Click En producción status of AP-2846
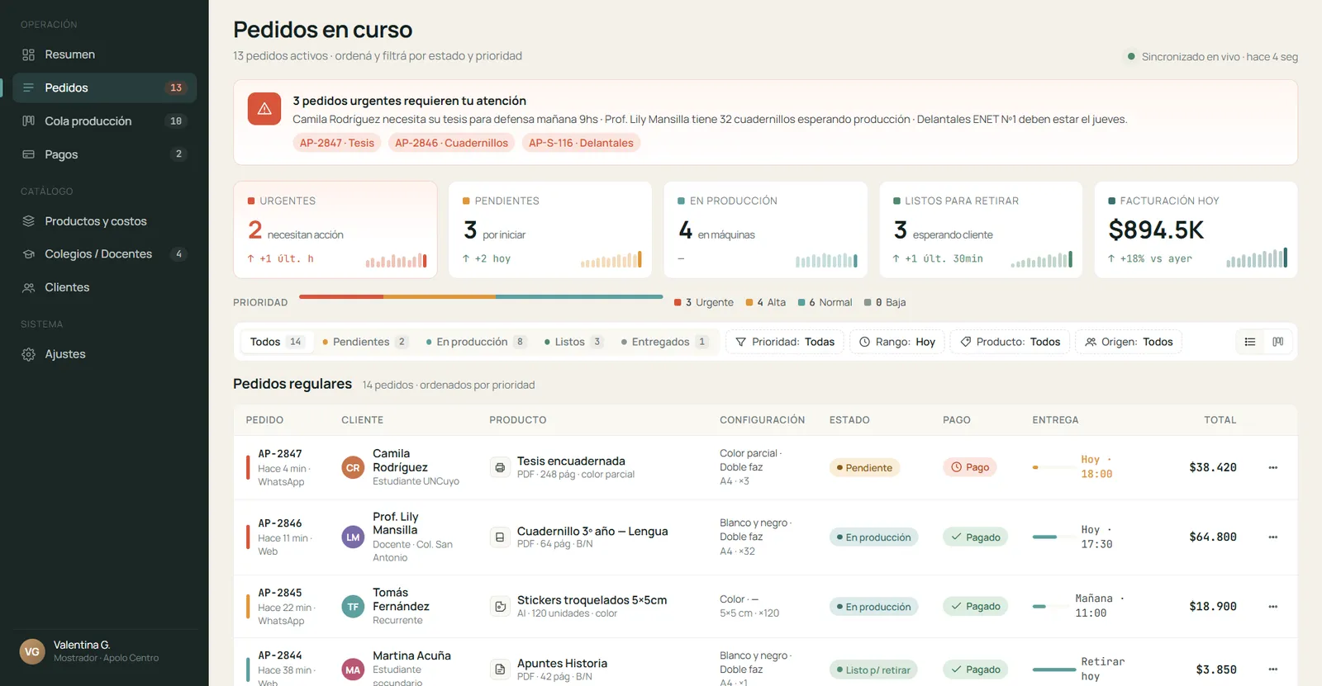Screen dimensions: 1322x686 pos(873,537)
